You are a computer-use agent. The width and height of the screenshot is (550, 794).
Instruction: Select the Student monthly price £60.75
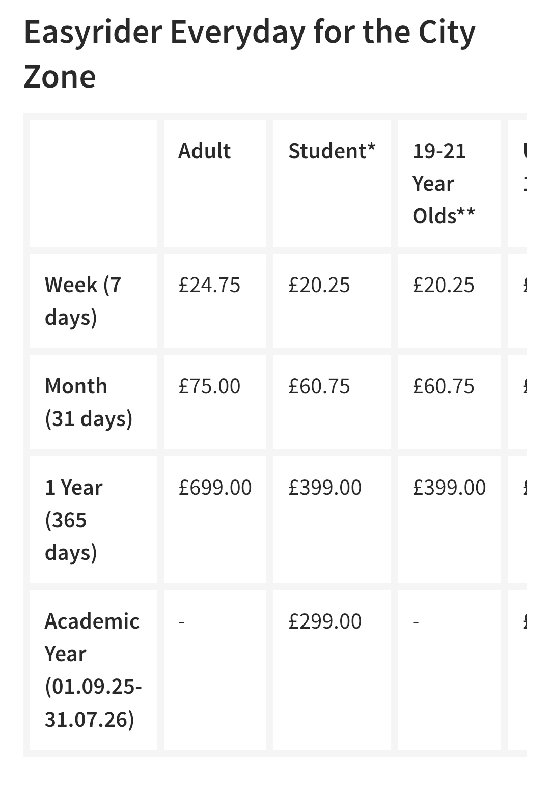coord(319,386)
